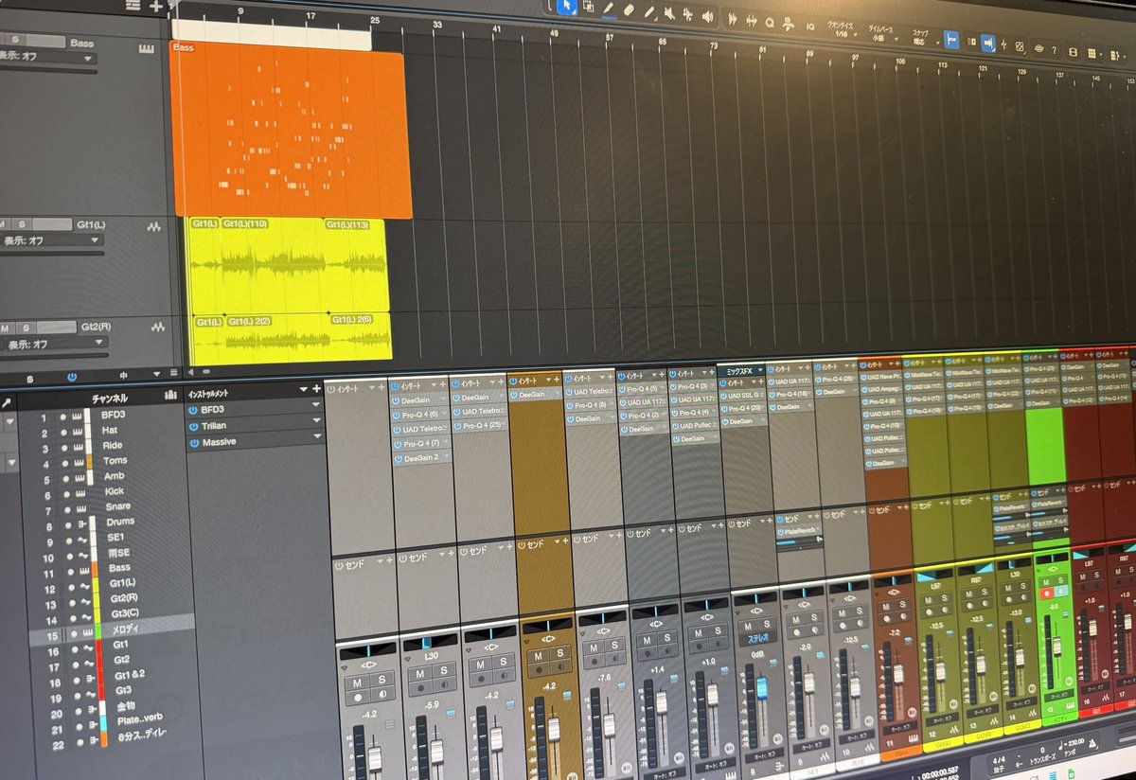Solo the Gt1(L) track in arrangement

click(x=23, y=223)
